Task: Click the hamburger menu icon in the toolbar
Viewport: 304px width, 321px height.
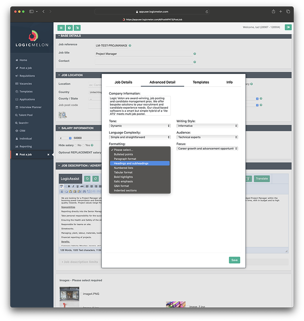Action: point(61,28)
